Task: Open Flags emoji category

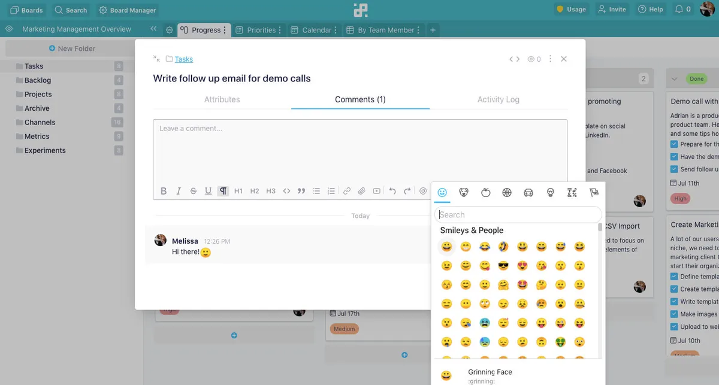Action: point(594,192)
